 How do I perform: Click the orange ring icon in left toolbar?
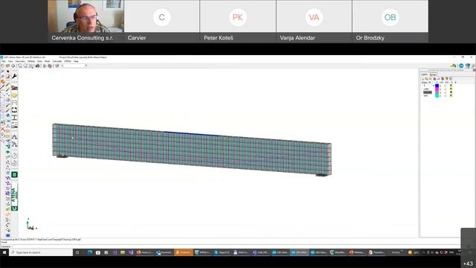[x=3, y=81]
